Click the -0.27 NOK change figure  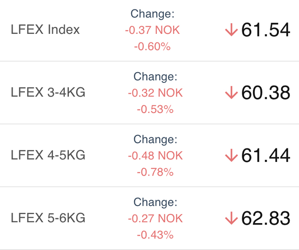tap(155, 218)
